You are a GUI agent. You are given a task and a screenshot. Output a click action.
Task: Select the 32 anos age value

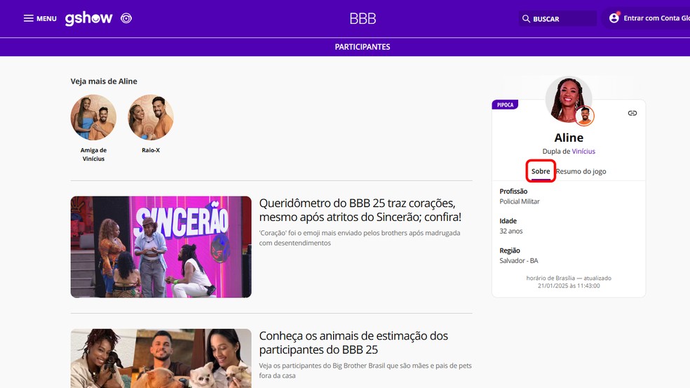(x=511, y=231)
